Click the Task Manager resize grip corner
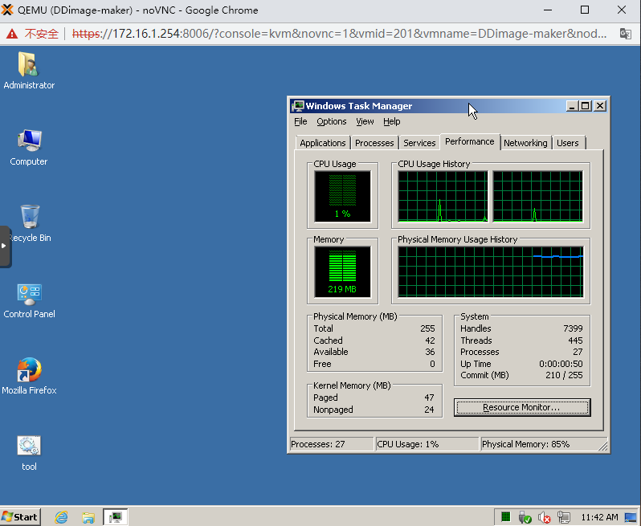This screenshot has height=526, width=641. pyautogui.click(x=603, y=446)
